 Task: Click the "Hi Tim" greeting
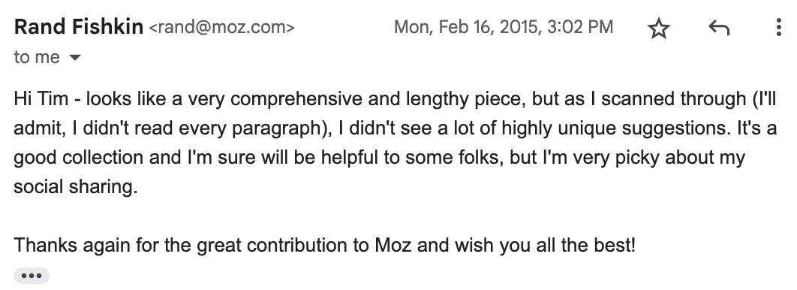[41, 98]
